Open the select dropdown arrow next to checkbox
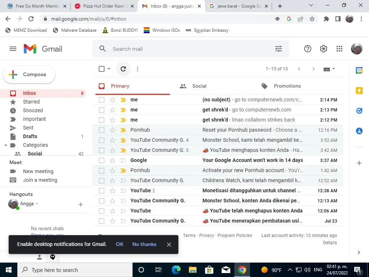The image size is (369, 277). [x=109, y=69]
